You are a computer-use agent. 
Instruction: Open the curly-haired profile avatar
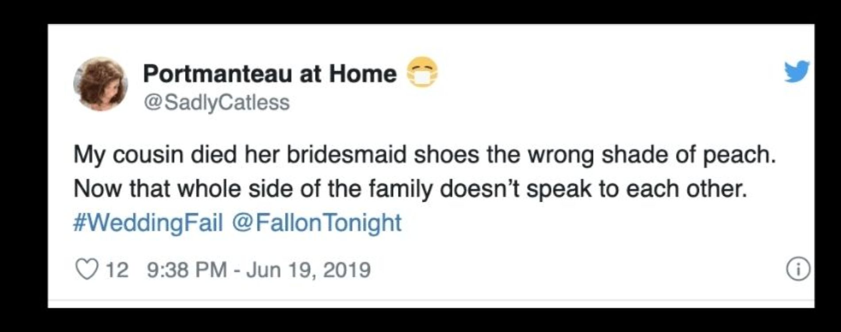coord(100,84)
